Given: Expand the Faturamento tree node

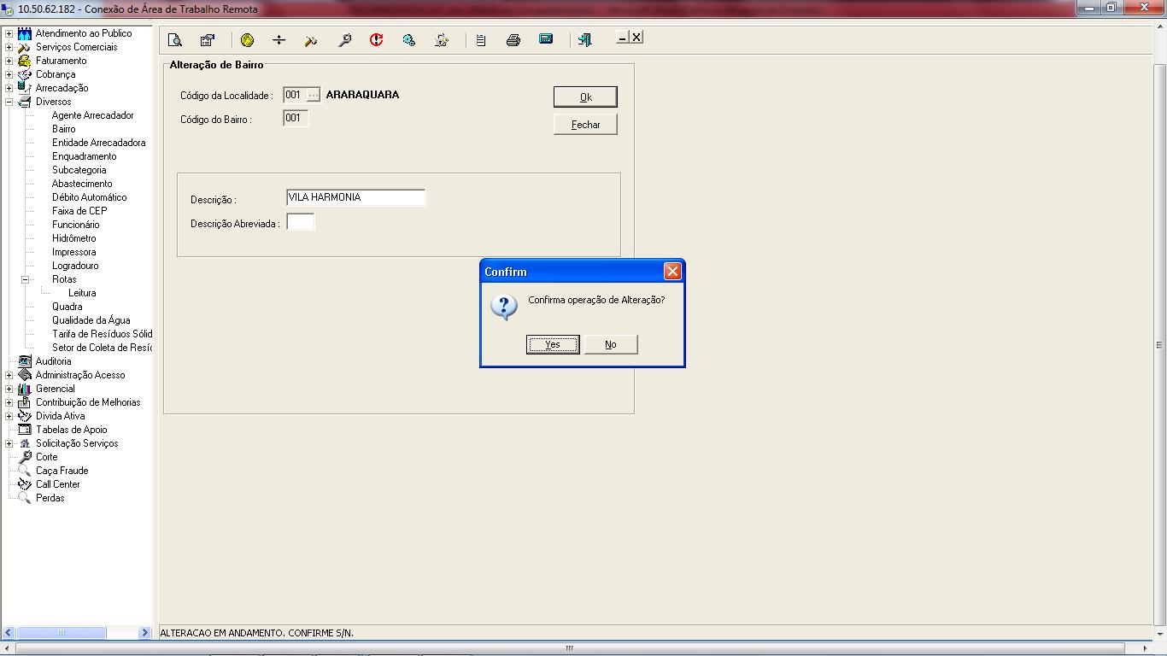Looking at the screenshot, I should (9, 61).
